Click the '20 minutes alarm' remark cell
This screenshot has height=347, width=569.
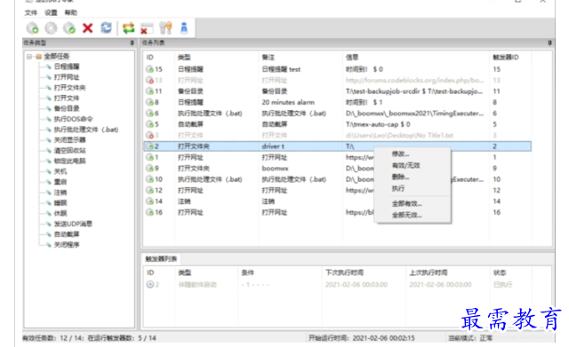[288, 102]
